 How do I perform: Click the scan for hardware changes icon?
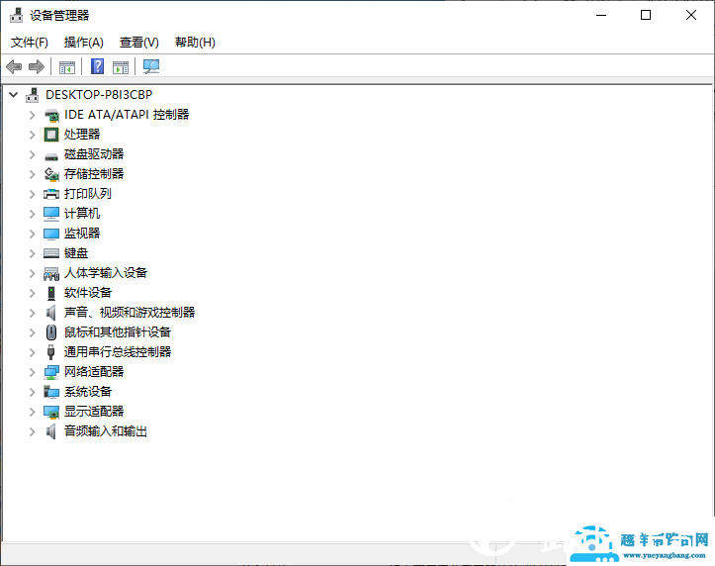(x=151, y=67)
